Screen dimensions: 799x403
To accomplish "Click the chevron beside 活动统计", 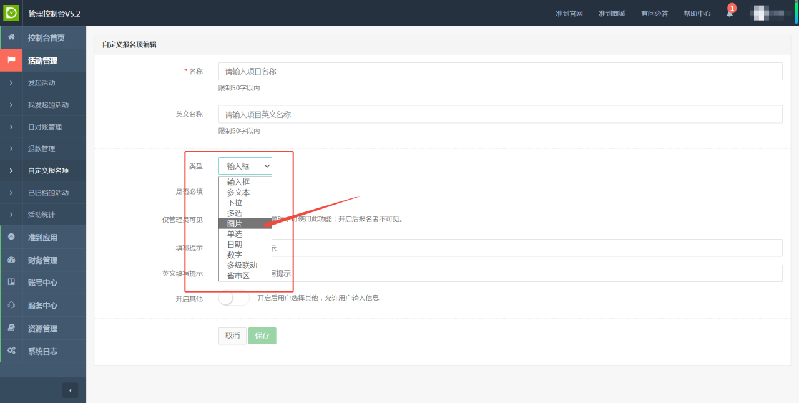I will pos(11,215).
